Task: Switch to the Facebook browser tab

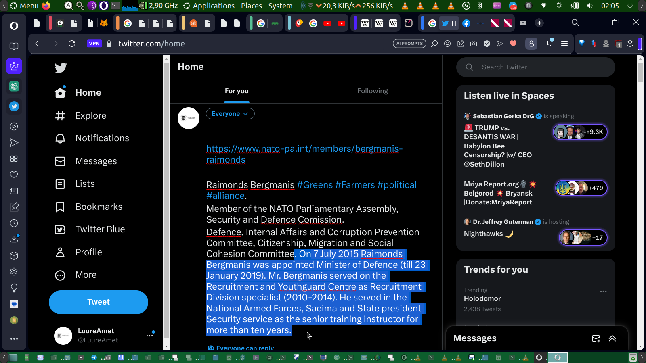Action: pyautogui.click(x=466, y=23)
